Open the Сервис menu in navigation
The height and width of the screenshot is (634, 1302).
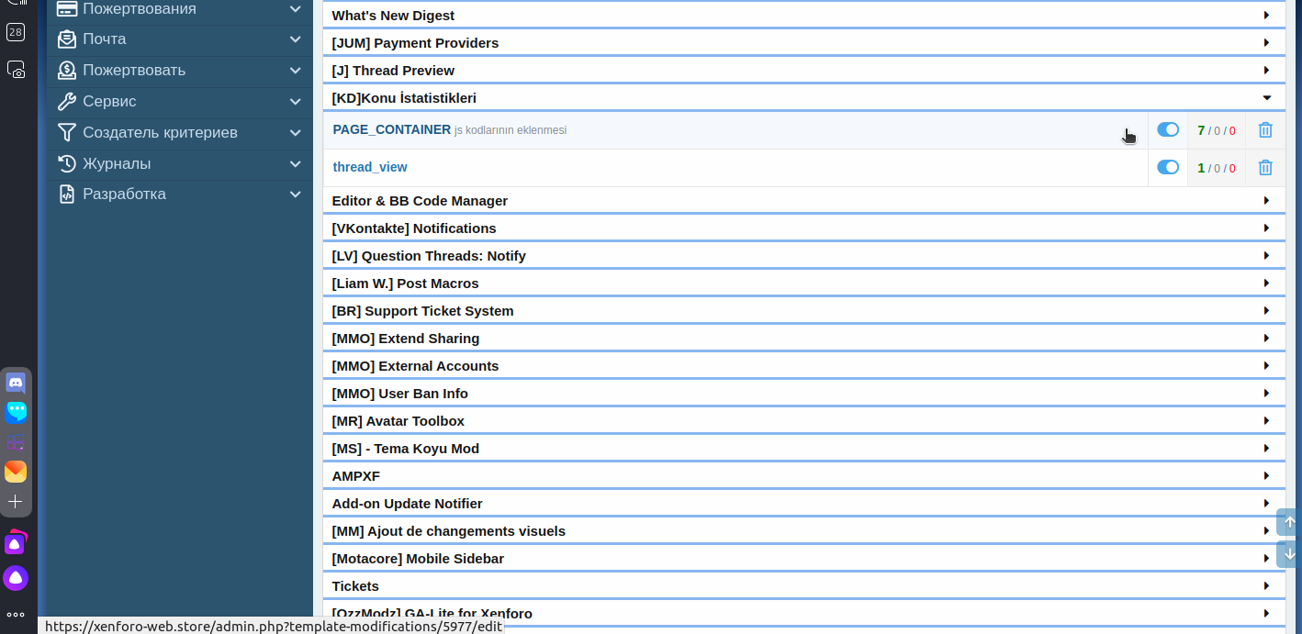pyautogui.click(x=179, y=102)
